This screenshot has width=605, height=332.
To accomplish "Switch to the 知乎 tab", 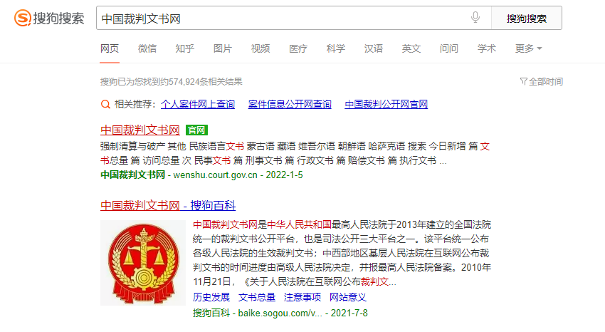I will (185, 48).
